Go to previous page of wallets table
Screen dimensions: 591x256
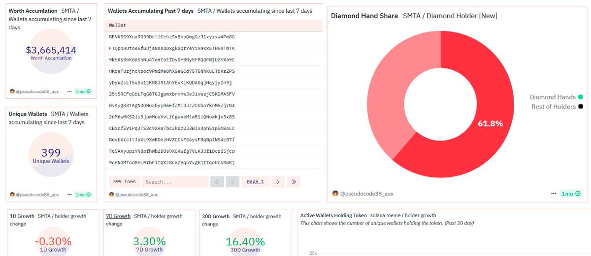click(233, 182)
